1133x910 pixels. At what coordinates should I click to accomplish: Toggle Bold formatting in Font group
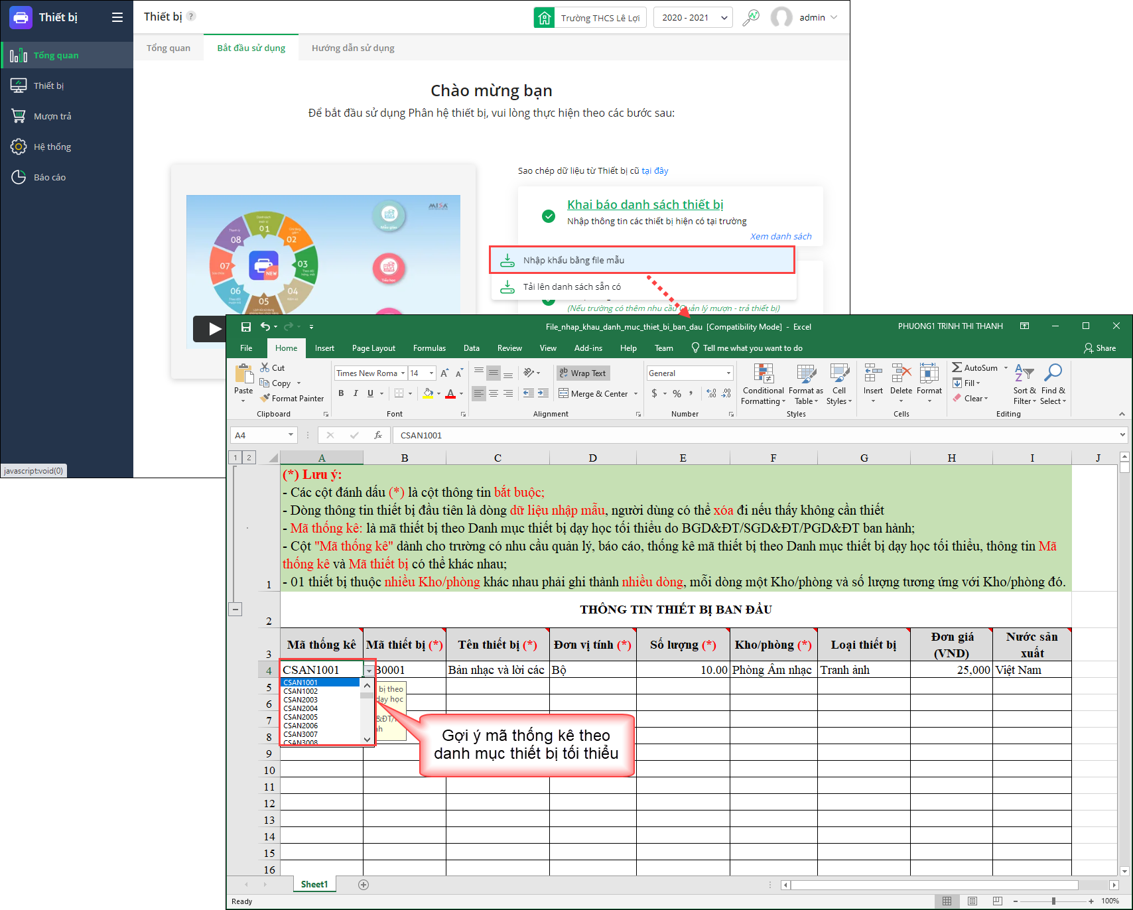(x=341, y=394)
